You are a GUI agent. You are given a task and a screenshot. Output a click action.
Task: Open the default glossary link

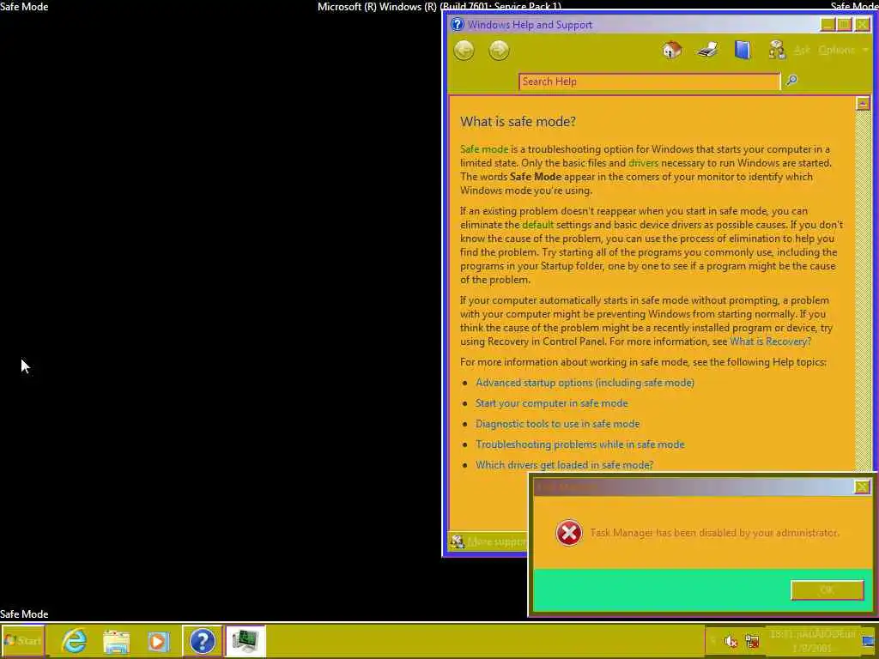click(537, 225)
